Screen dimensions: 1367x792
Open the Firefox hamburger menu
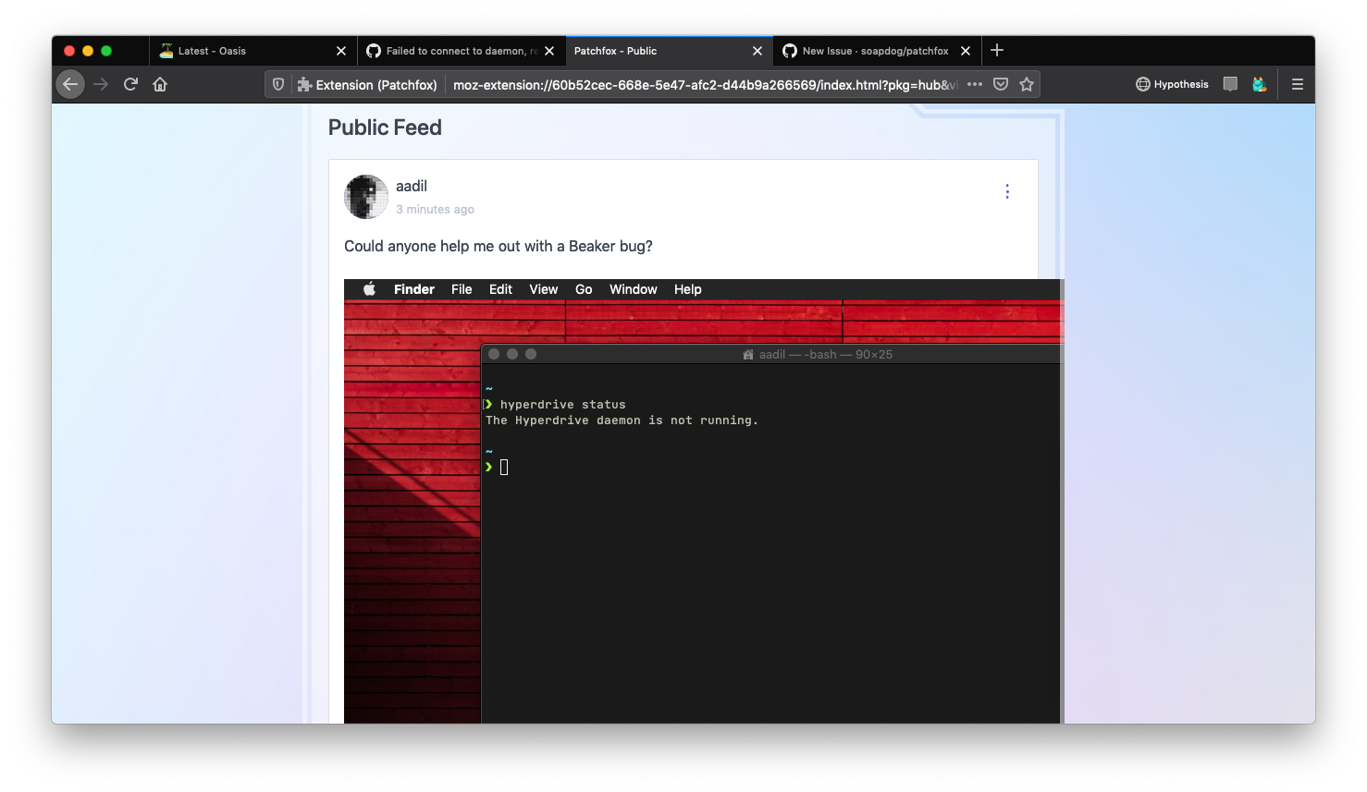point(1297,83)
